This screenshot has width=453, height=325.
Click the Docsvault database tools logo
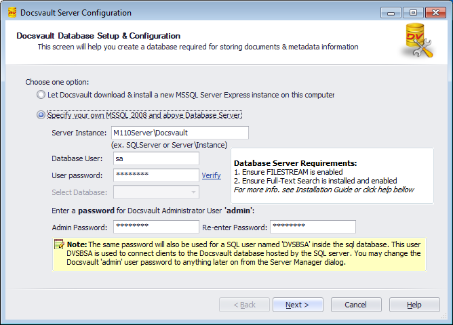[418, 41]
